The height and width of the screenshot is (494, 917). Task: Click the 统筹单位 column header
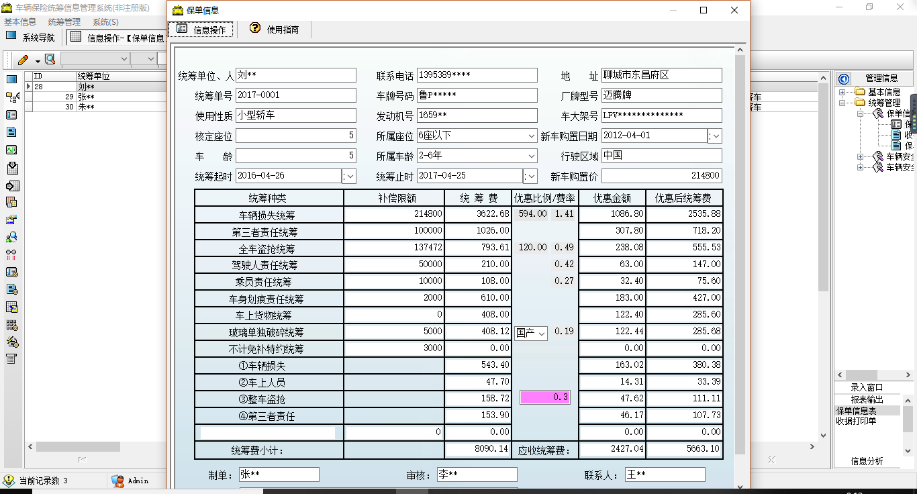tap(121, 77)
